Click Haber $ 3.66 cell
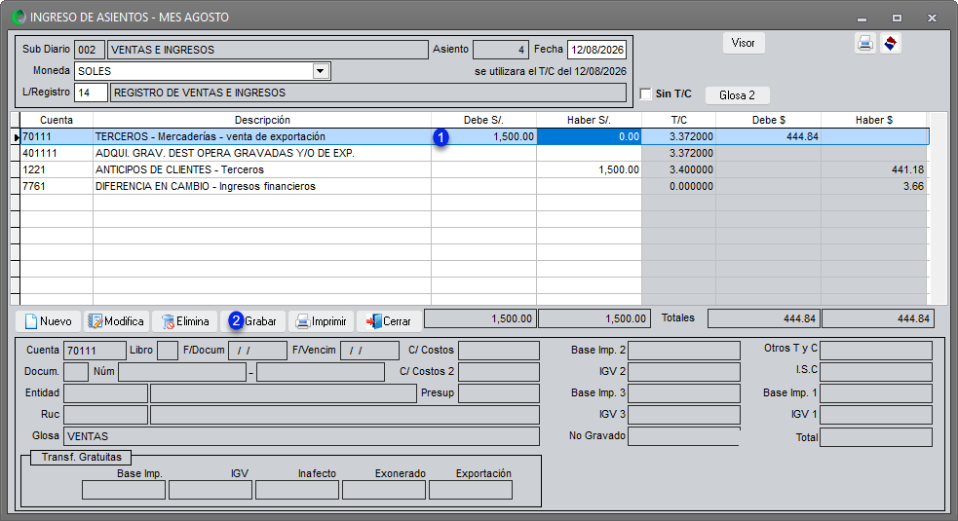958x521 pixels. (873, 186)
